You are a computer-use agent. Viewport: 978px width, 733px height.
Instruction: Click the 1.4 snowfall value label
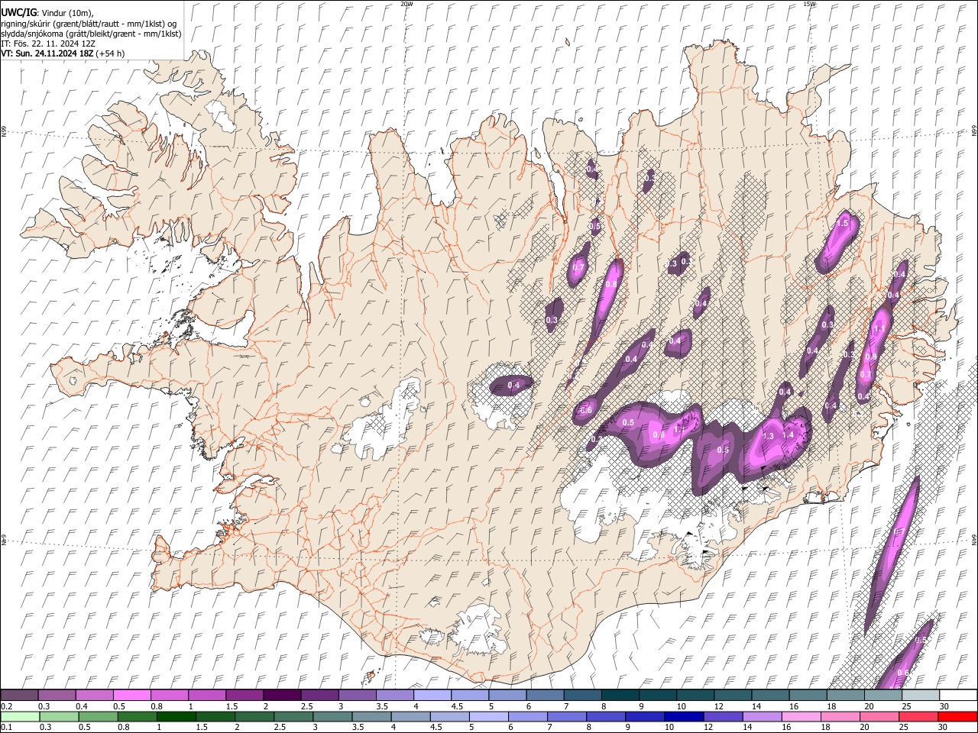pyautogui.click(x=789, y=434)
